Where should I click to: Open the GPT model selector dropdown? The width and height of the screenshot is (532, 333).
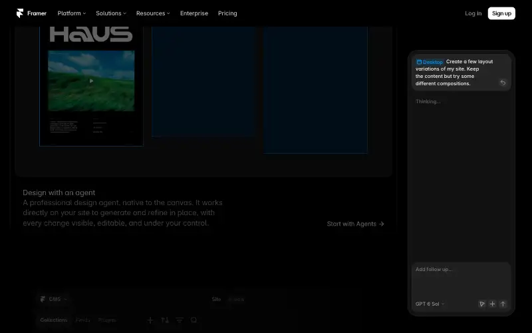tap(430, 304)
